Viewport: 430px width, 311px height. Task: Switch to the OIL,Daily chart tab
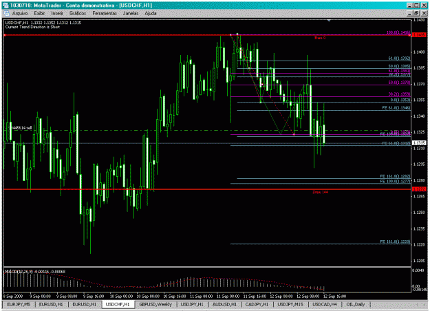tap(356, 304)
